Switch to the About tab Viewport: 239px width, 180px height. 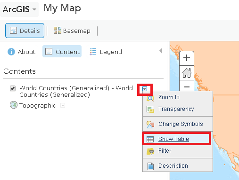pos(22,52)
